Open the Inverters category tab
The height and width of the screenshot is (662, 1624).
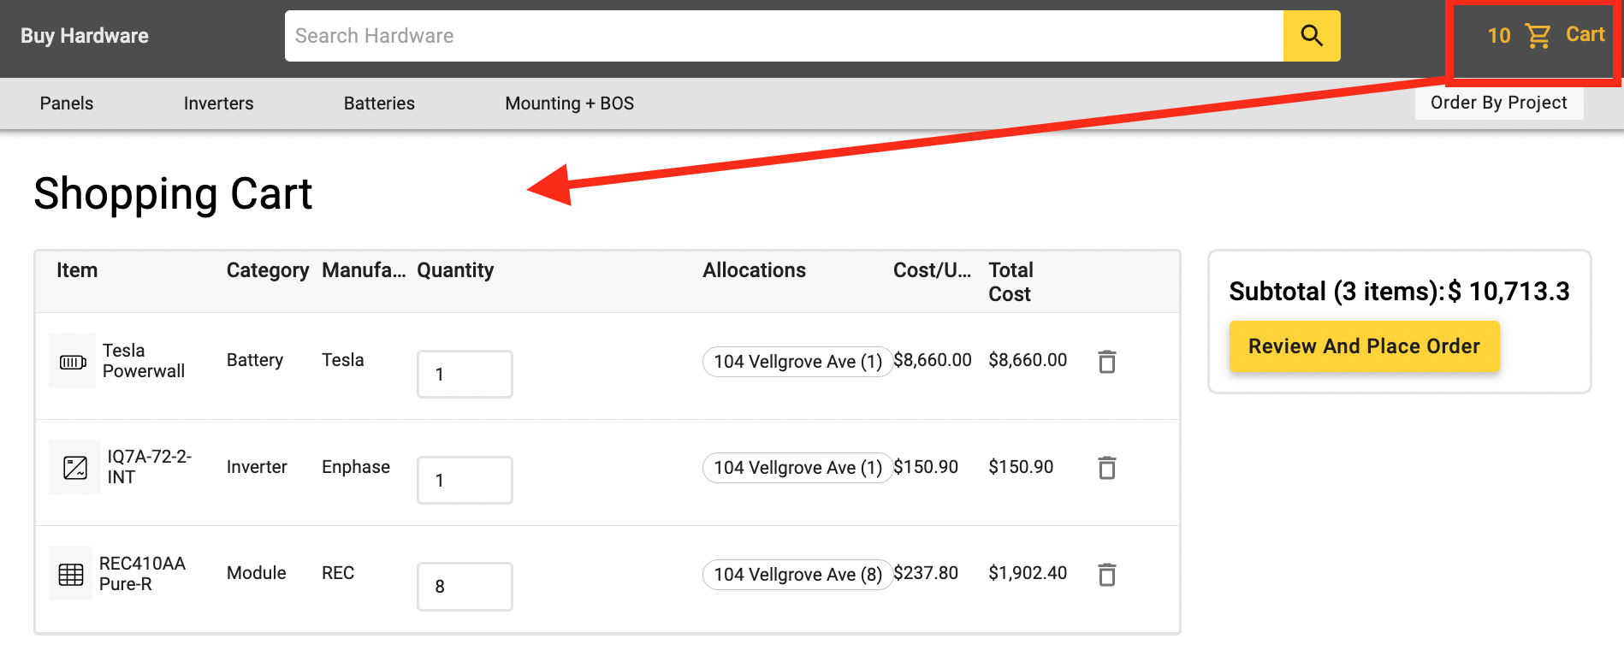tap(219, 103)
